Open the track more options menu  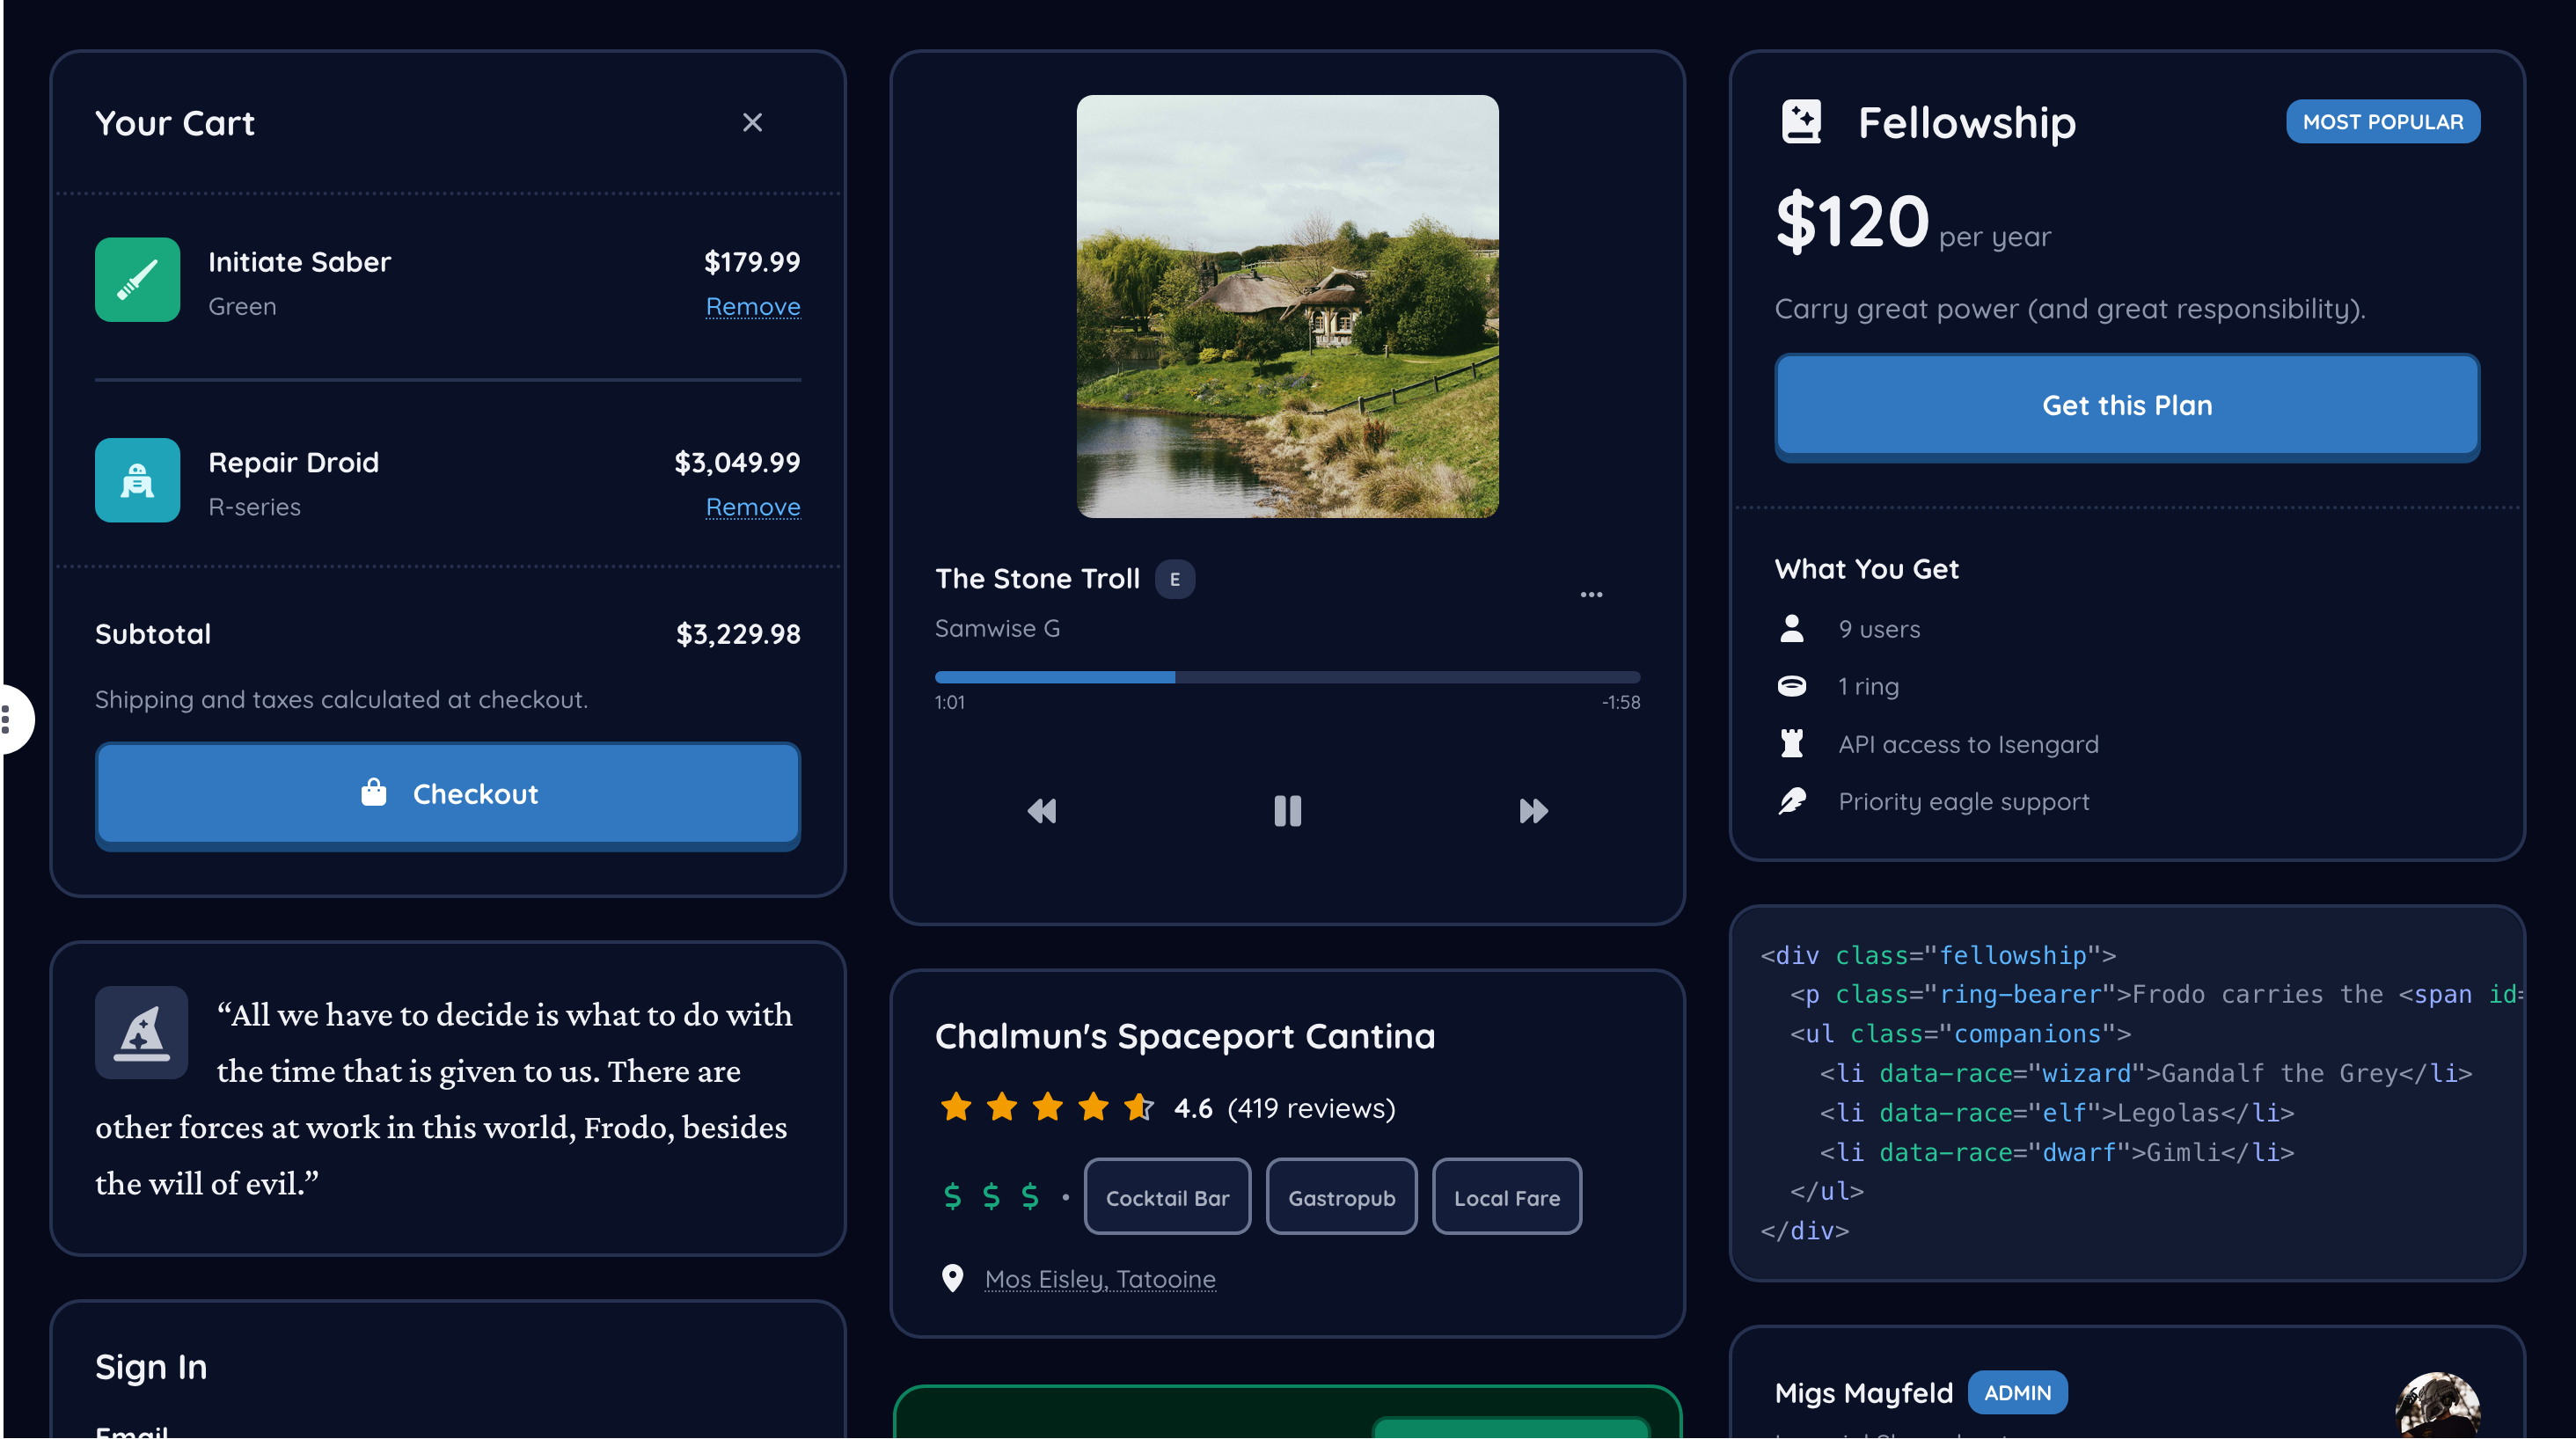1591,594
